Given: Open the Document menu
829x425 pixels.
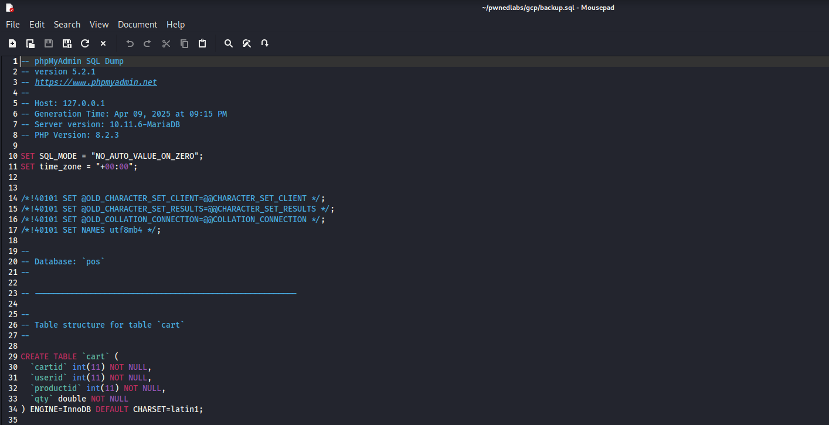Looking at the screenshot, I should [137, 25].
